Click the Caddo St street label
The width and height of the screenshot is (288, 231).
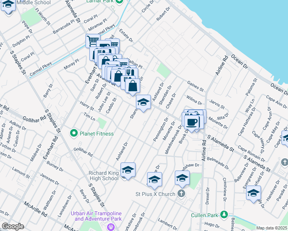(x=111, y=105)
